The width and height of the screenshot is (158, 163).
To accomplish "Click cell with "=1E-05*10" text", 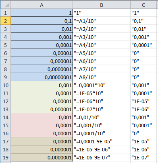I will tap(102, 93).
